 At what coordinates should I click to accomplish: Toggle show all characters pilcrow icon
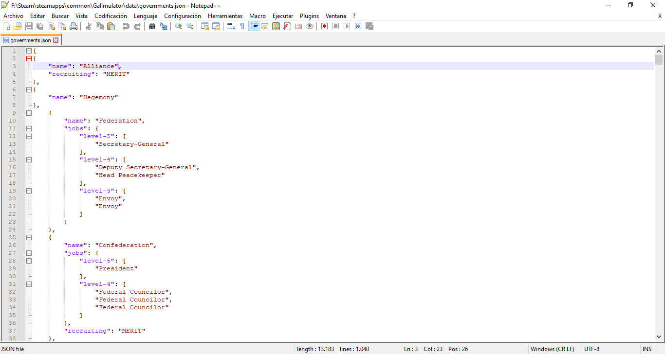coord(242,26)
